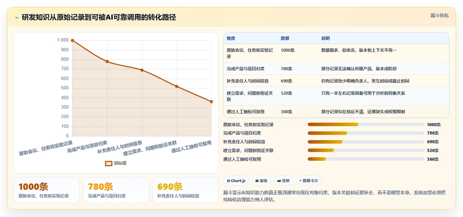Click the 说明 column header

coord(326,38)
